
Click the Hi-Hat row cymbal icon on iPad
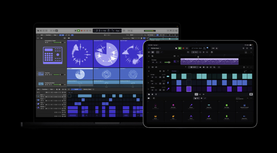[168, 76]
